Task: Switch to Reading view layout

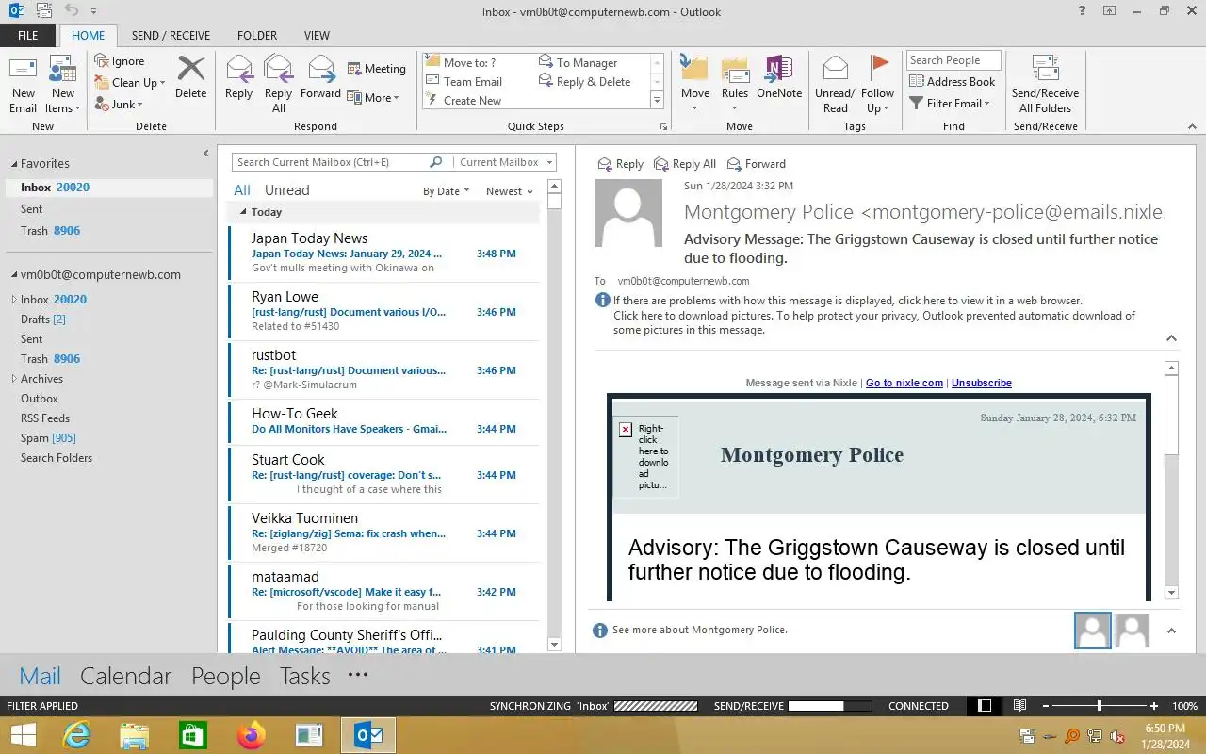Action: [1019, 706]
